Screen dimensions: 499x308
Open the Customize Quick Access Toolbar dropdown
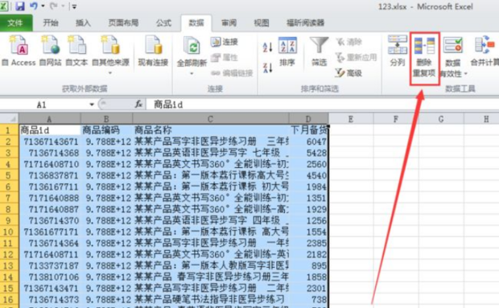(x=74, y=6)
